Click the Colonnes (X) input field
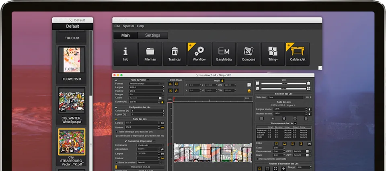Viewport: 386px width, 171px height. click(146, 111)
